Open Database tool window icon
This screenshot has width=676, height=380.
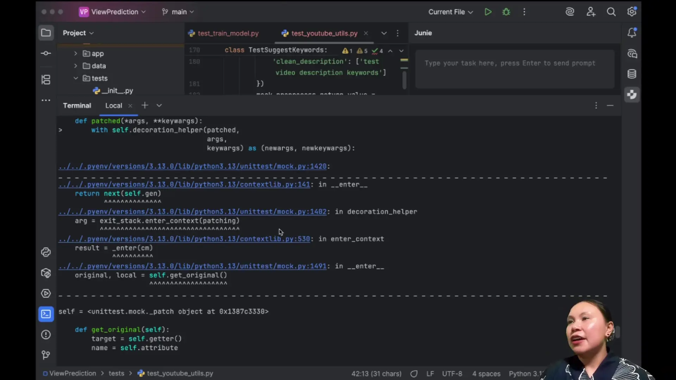point(632,74)
